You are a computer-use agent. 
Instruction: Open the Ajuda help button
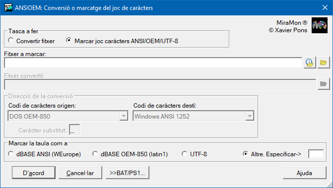tap(305, 173)
